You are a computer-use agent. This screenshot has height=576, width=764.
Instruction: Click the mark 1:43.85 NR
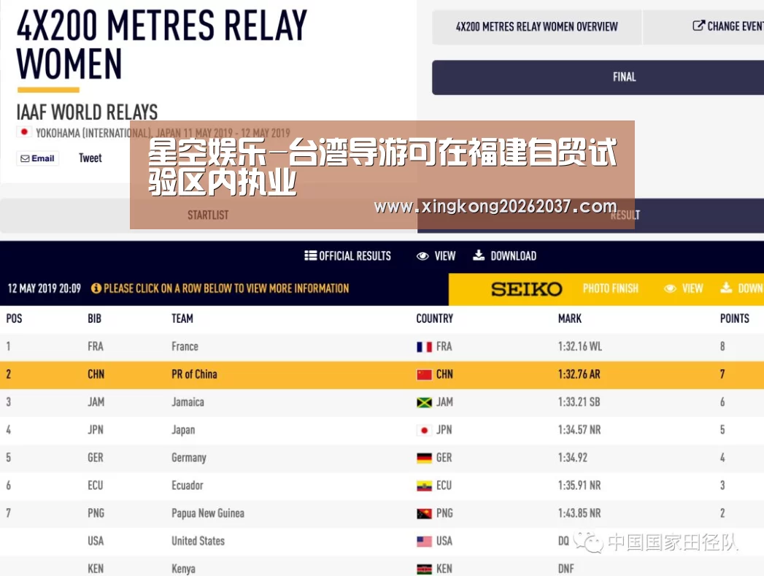(x=579, y=513)
